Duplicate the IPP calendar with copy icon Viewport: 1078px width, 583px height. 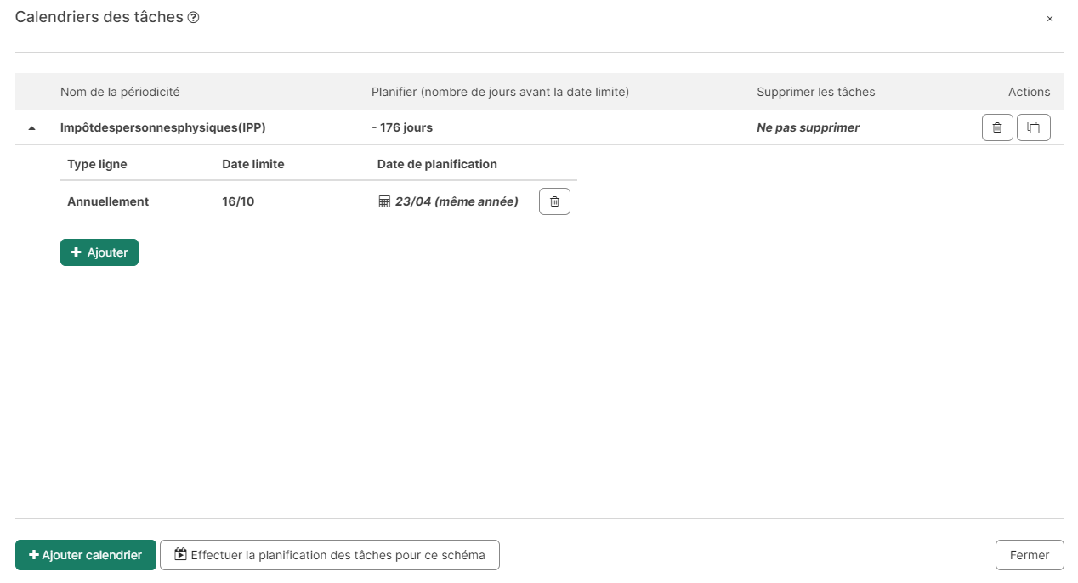(1034, 127)
